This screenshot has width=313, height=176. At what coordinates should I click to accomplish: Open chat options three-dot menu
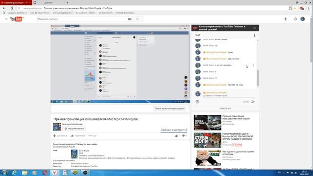pyautogui.click(x=254, y=35)
